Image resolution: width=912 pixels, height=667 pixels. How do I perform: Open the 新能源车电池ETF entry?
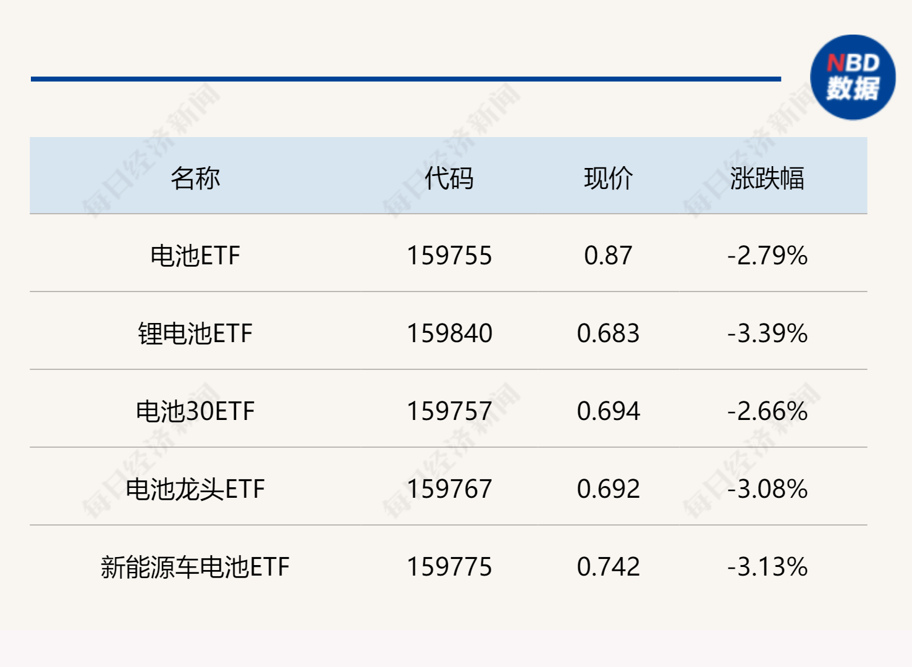[195, 567]
